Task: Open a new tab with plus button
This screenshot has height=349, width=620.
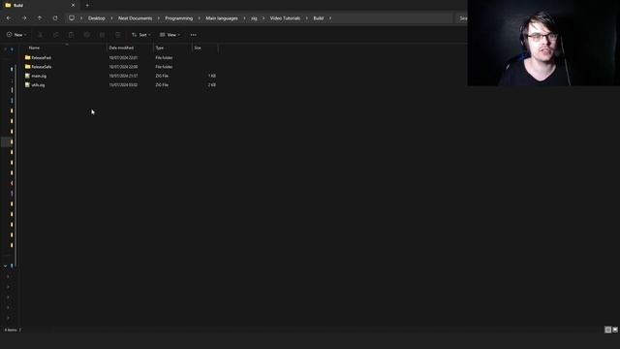Action: pyautogui.click(x=87, y=5)
